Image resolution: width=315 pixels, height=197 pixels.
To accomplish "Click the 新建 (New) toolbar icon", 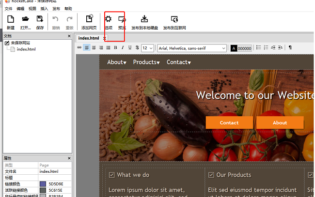I will coord(11,22).
